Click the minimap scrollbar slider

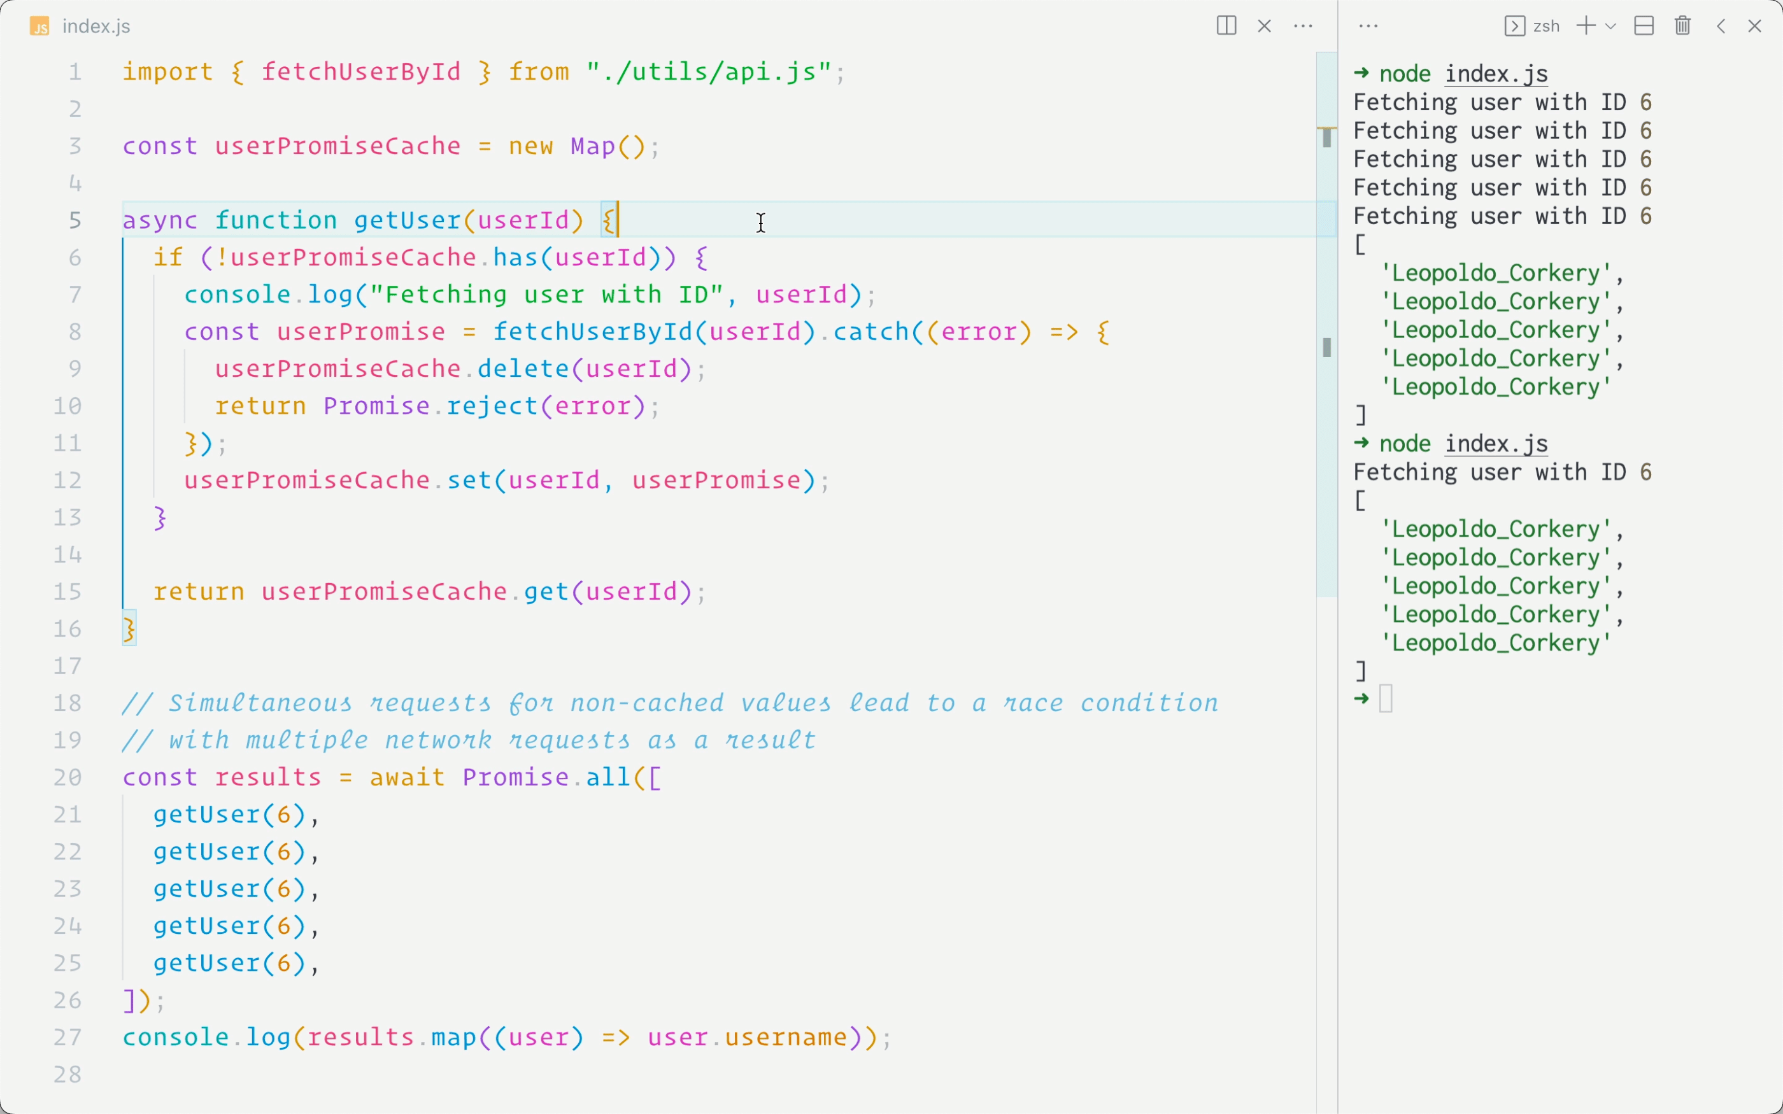[1326, 324]
